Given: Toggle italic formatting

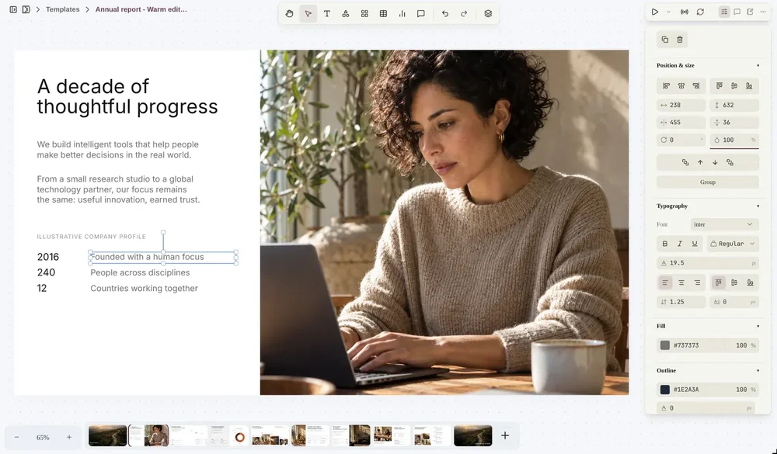Looking at the screenshot, I should pyautogui.click(x=680, y=244).
